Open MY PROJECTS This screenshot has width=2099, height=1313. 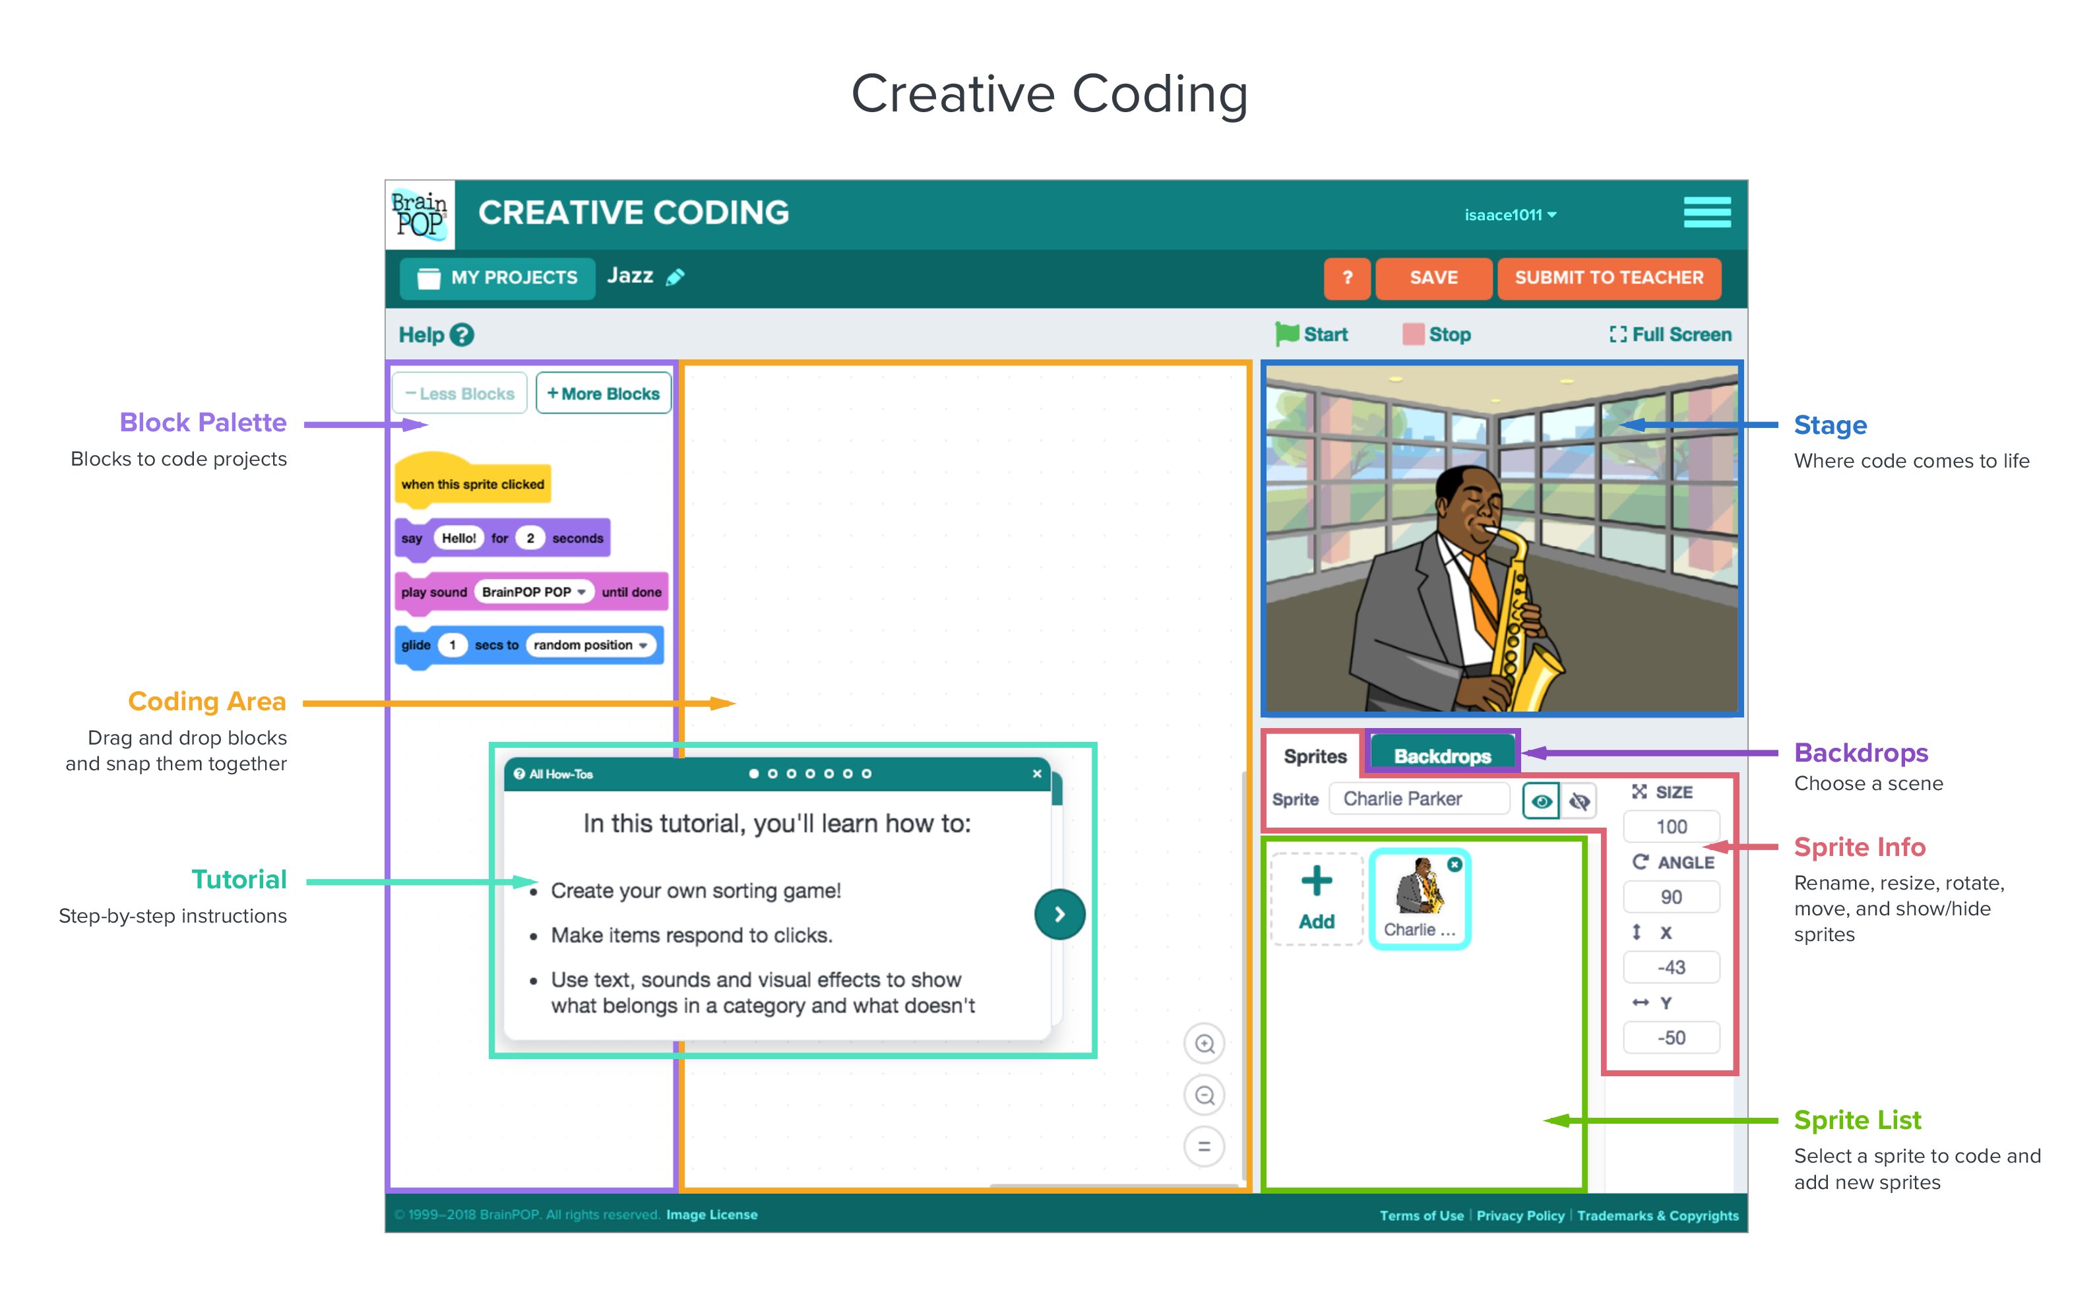click(497, 278)
